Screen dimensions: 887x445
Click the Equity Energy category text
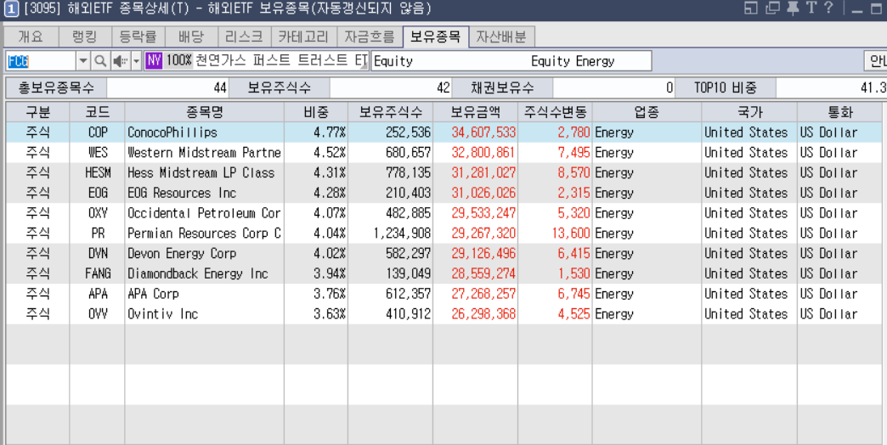[573, 61]
